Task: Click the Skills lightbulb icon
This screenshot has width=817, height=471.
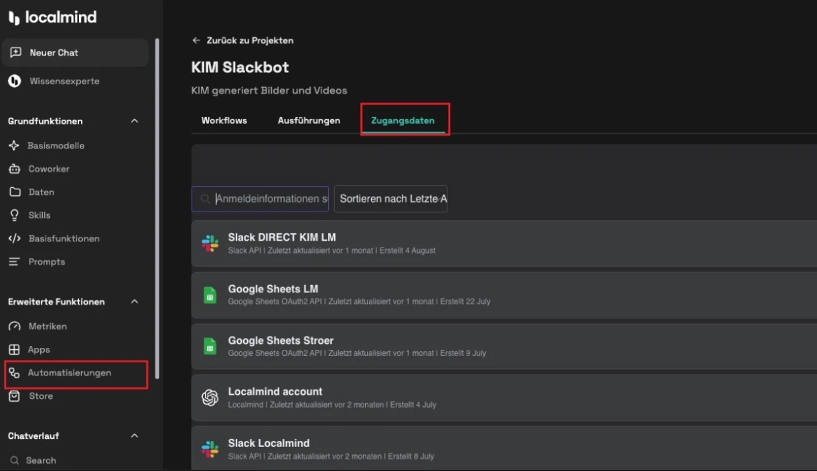Action: 14,215
